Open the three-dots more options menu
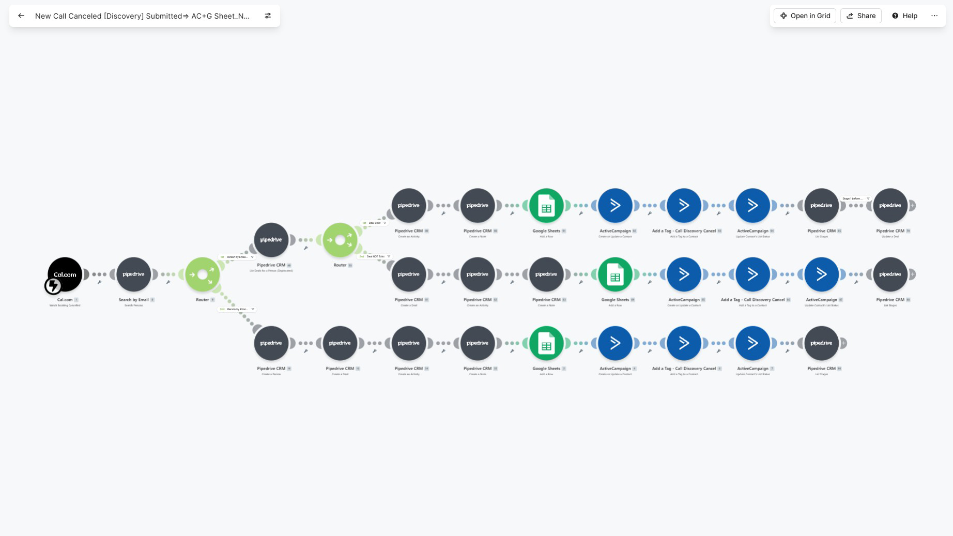The height and width of the screenshot is (536, 953). (934, 16)
